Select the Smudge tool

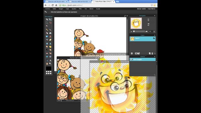[x=47, y=47]
